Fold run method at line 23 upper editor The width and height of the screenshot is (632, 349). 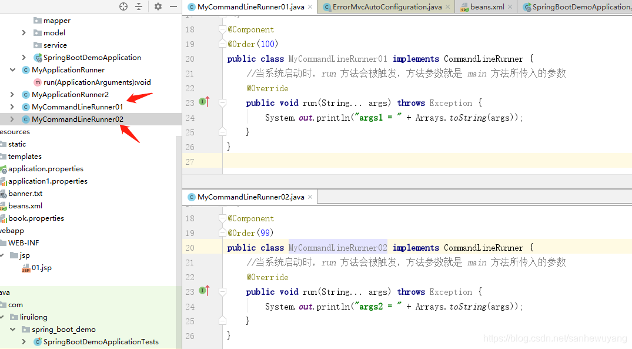222,103
